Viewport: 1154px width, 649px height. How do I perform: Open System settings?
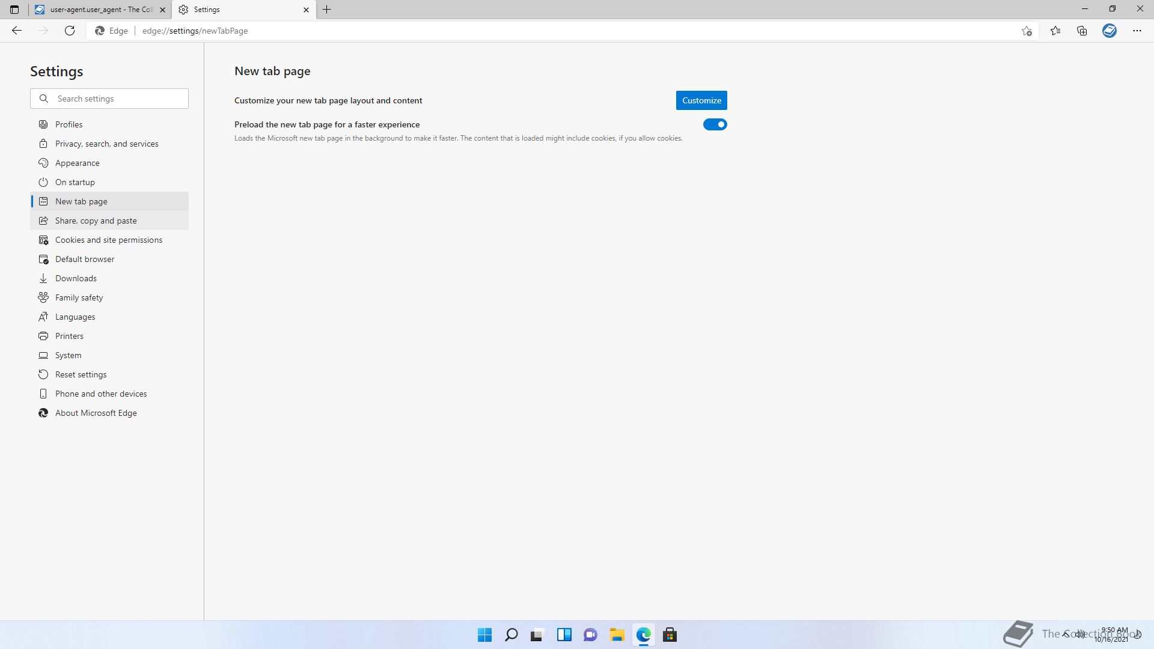click(x=109, y=355)
